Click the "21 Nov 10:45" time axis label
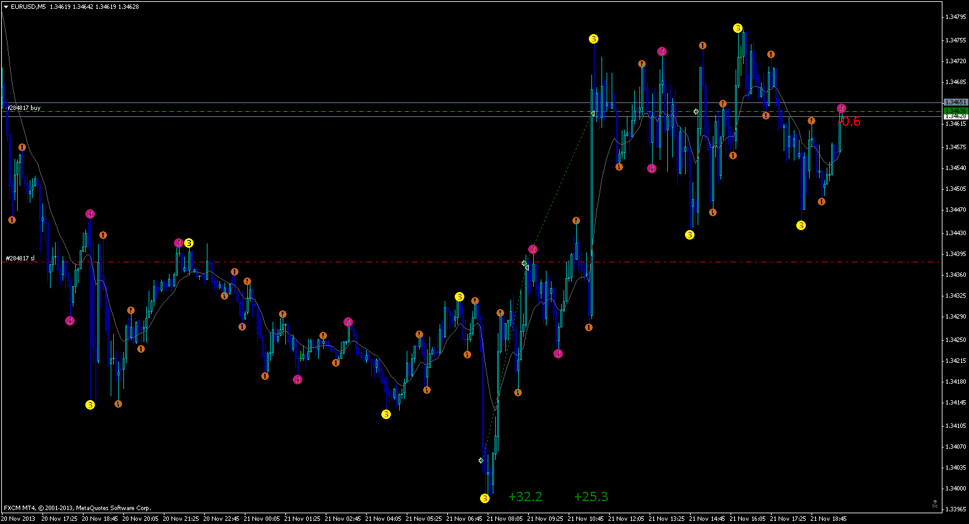 pyautogui.click(x=586, y=519)
